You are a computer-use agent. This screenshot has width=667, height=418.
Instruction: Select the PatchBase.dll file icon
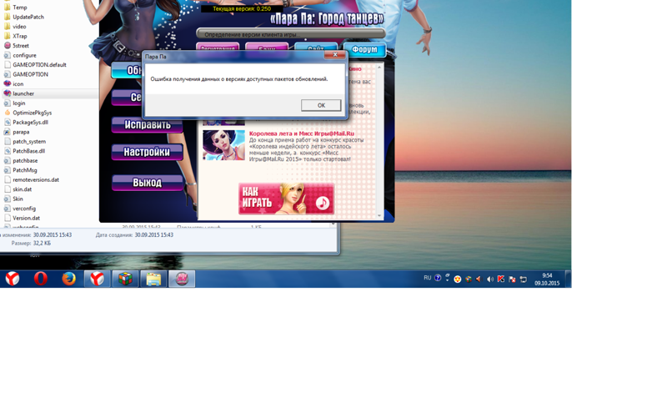pos(8,151)
